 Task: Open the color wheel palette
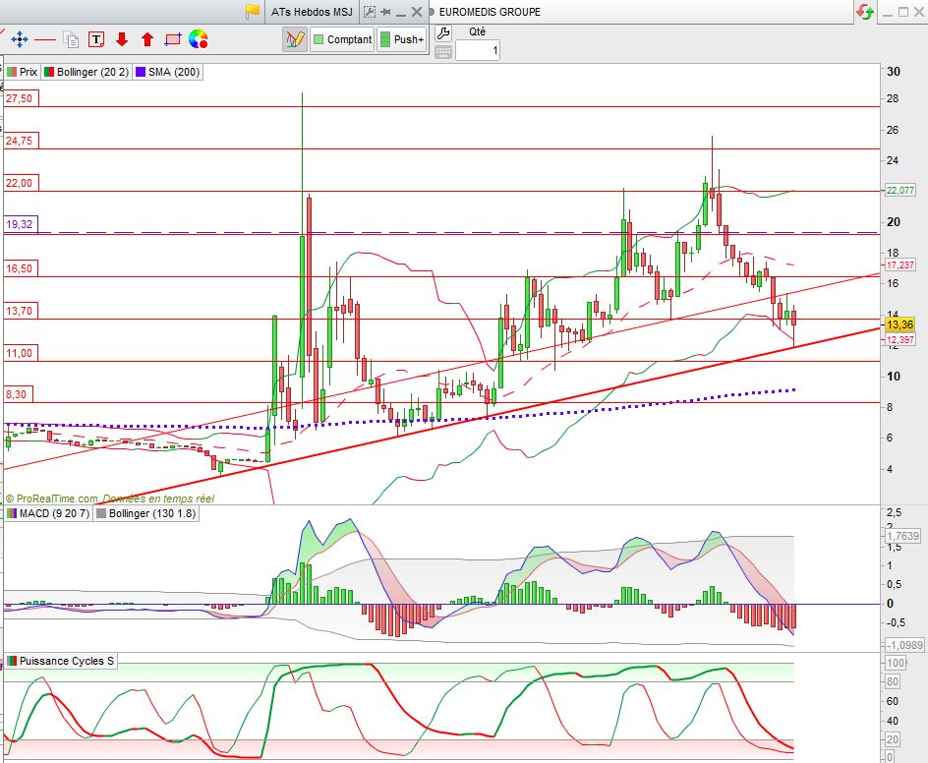click(x=199, y=39)
